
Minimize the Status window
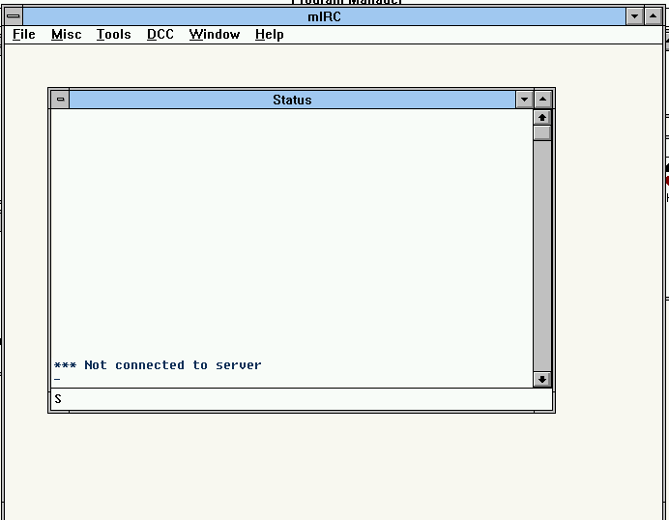point(524,100)
